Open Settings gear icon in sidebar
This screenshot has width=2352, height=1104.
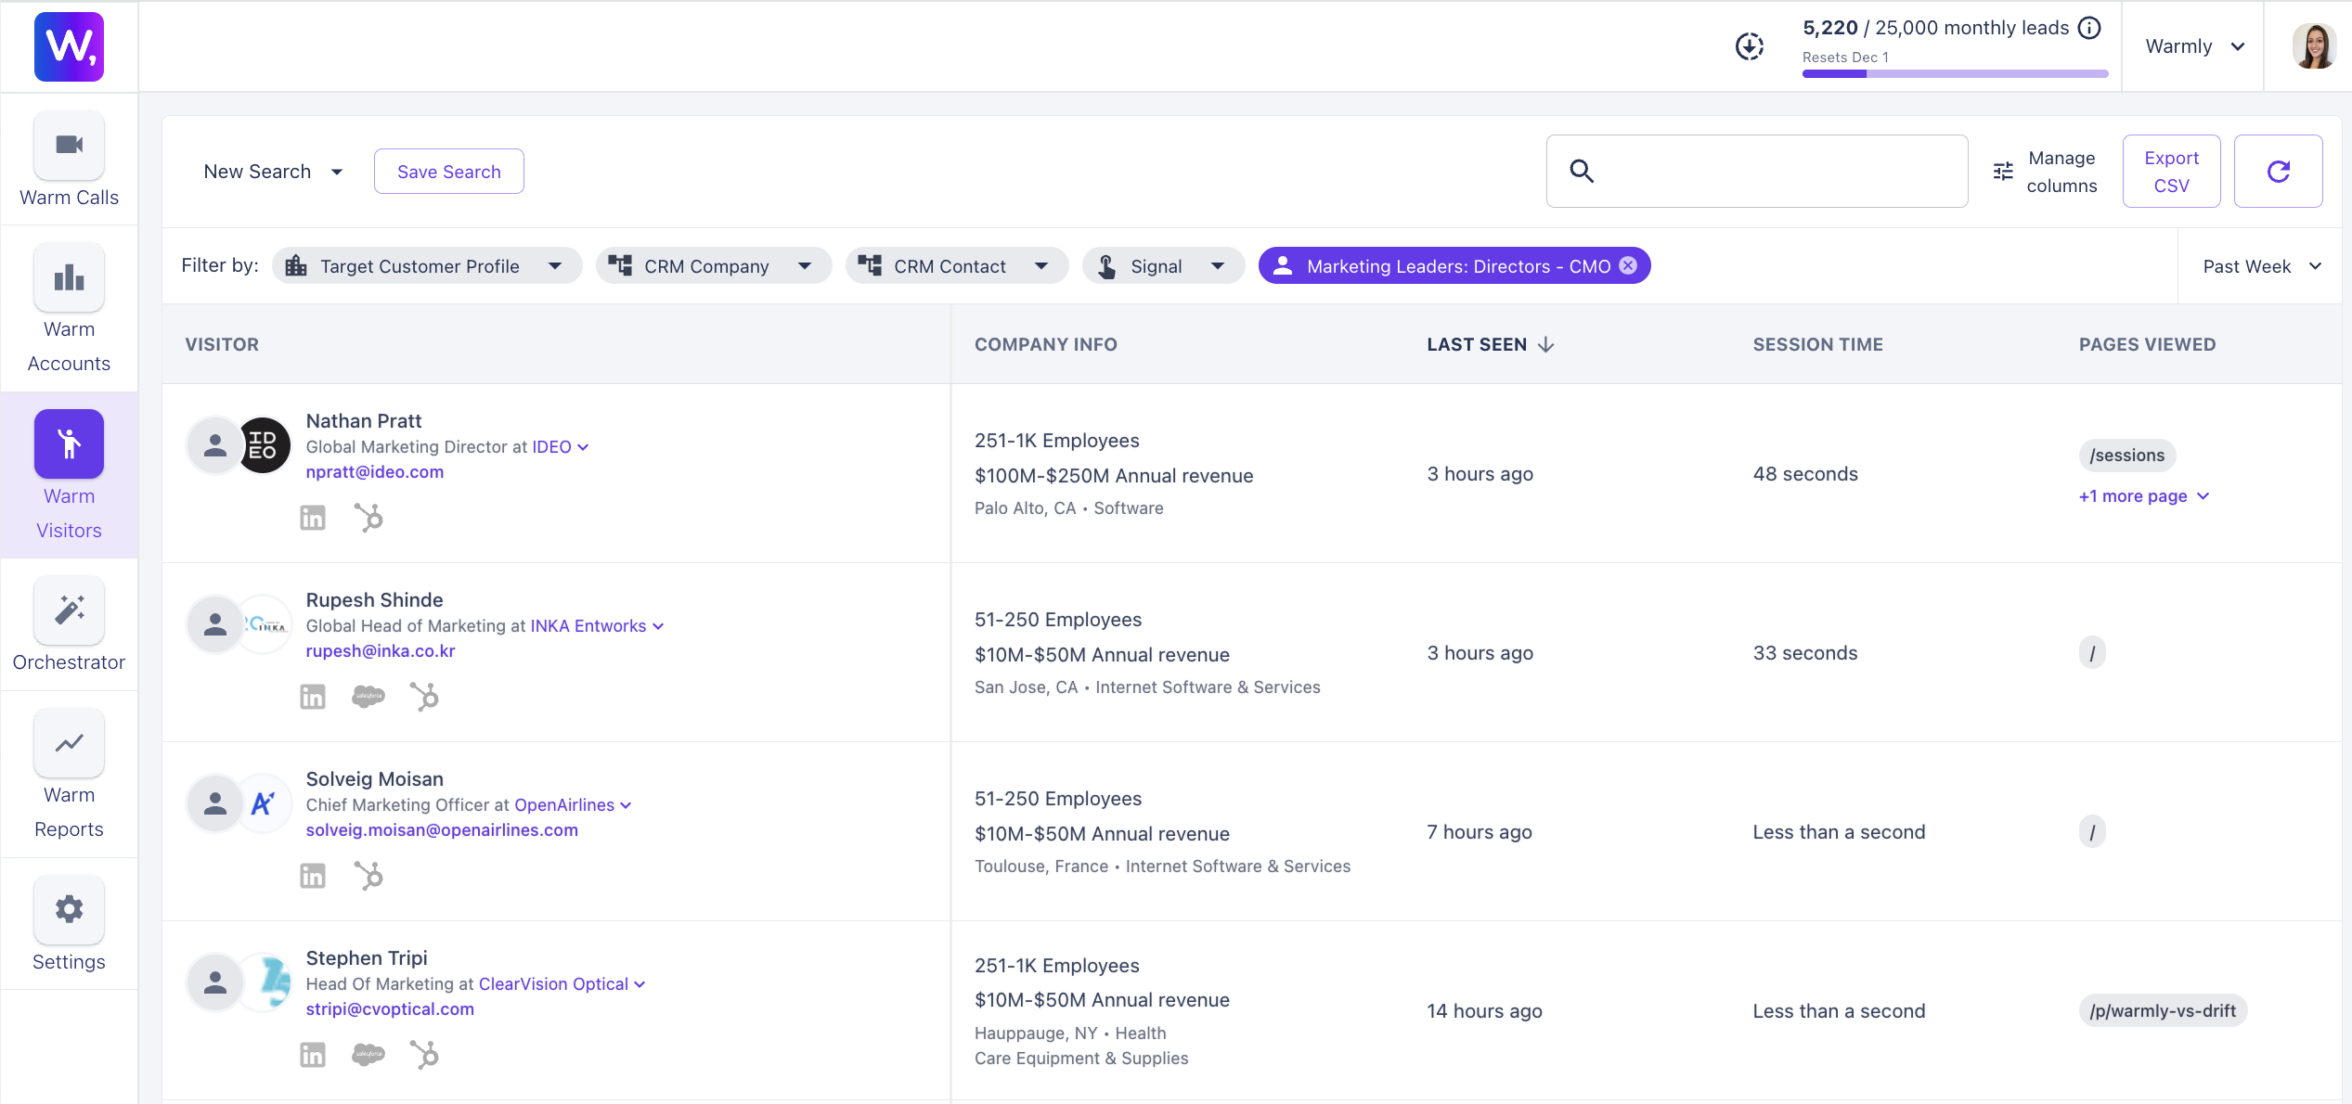click(x=69, y=909)
